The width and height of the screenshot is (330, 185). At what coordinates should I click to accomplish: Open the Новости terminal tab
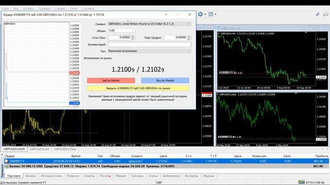tap(73, 176)
